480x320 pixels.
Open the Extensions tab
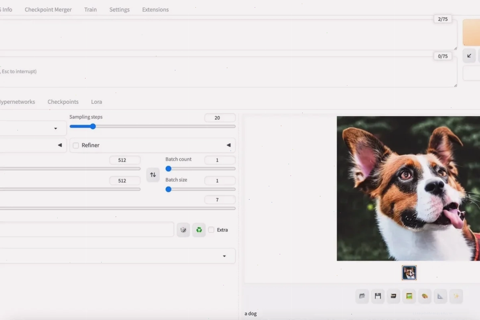coord(155,10)
